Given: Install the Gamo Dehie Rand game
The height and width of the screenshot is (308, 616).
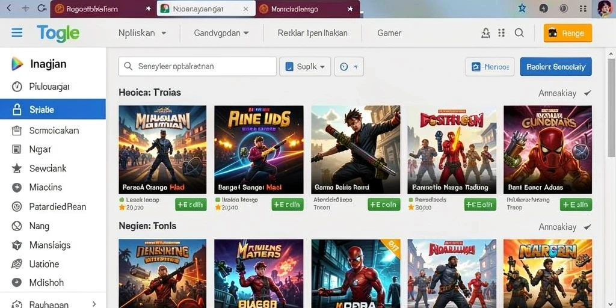Looking at the screenshot, I should (x=384, y=205).
